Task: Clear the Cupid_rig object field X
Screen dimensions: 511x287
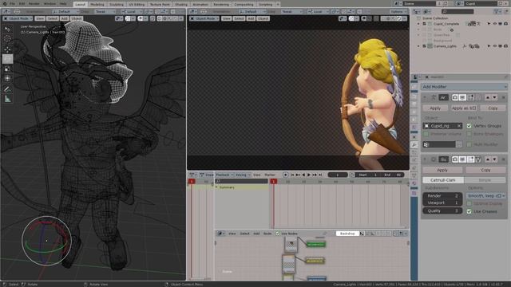Action: pos(459,126)
